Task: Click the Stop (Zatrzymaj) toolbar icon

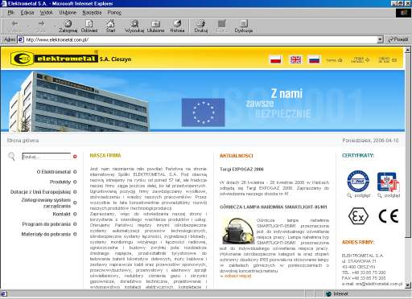Action: click(68, 27)
